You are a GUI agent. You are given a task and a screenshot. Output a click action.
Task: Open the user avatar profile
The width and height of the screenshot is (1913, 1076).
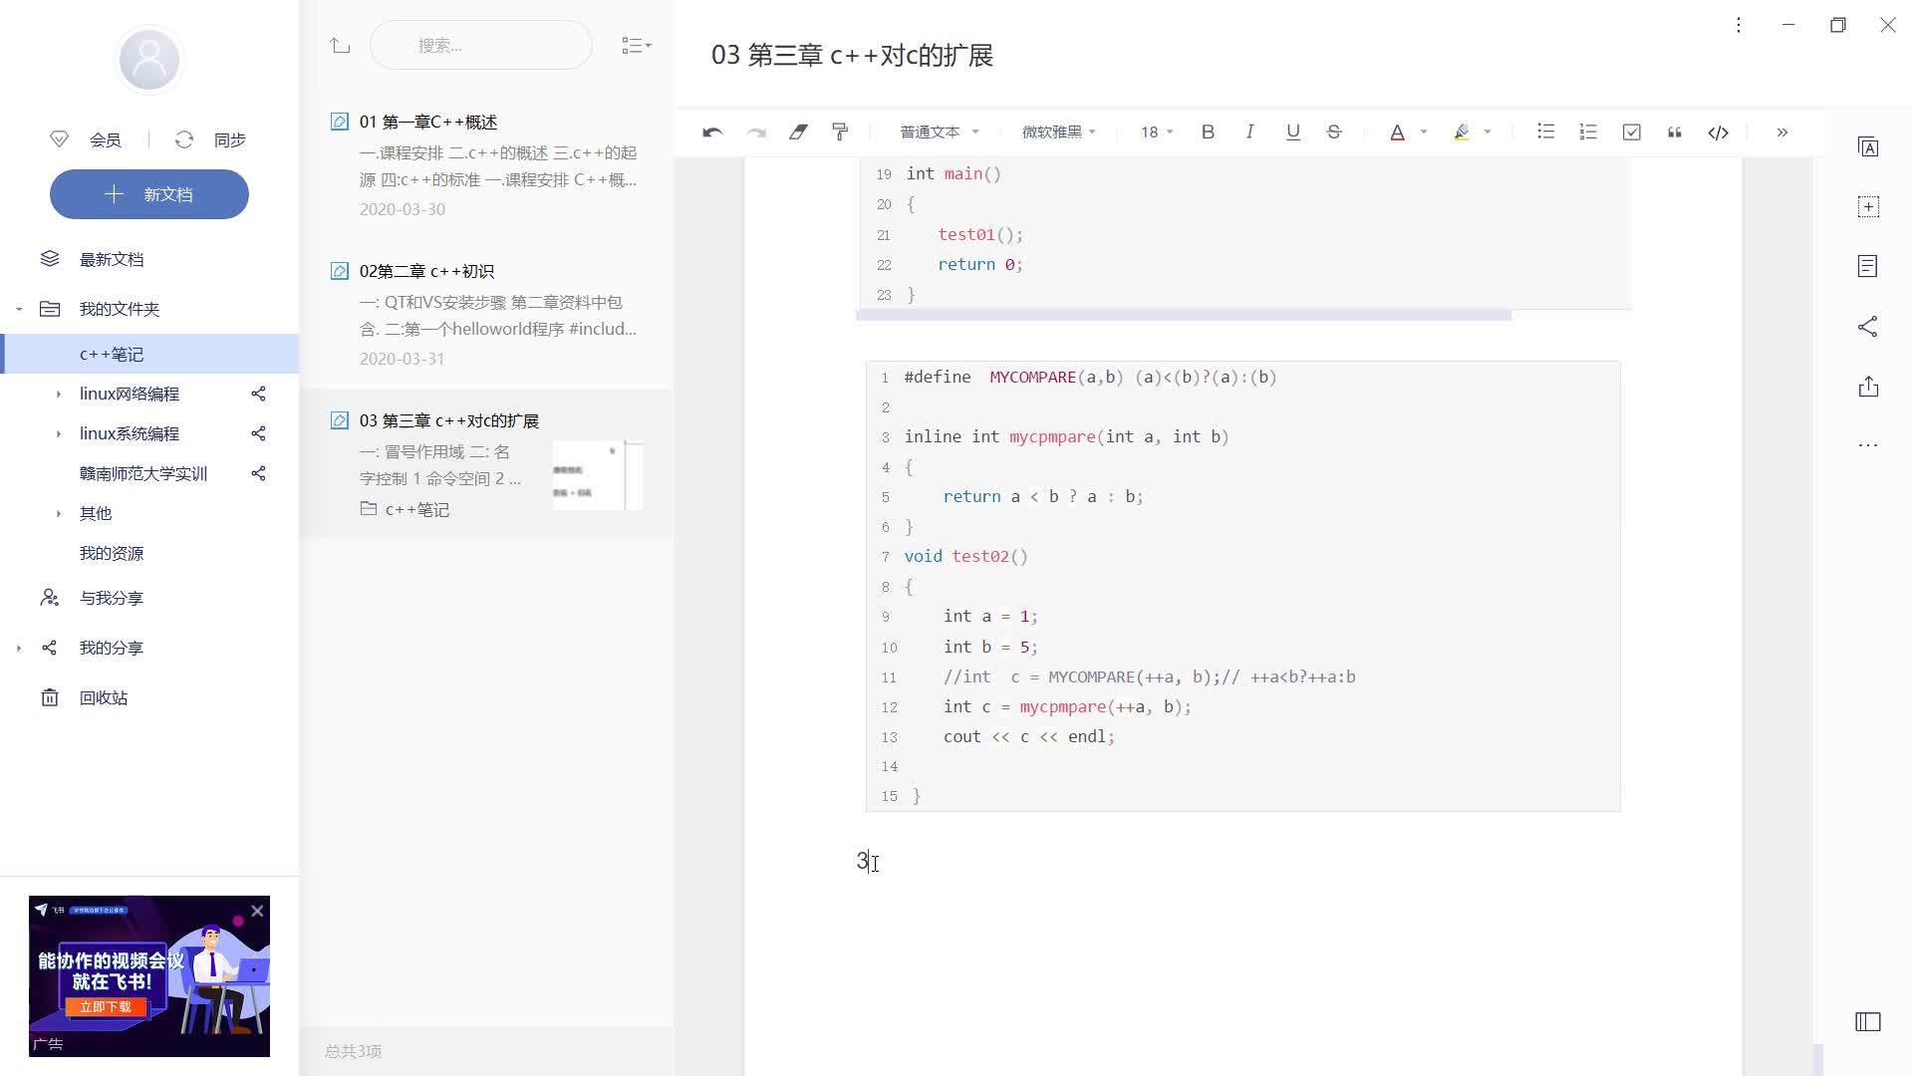click(x=149, y=59)
